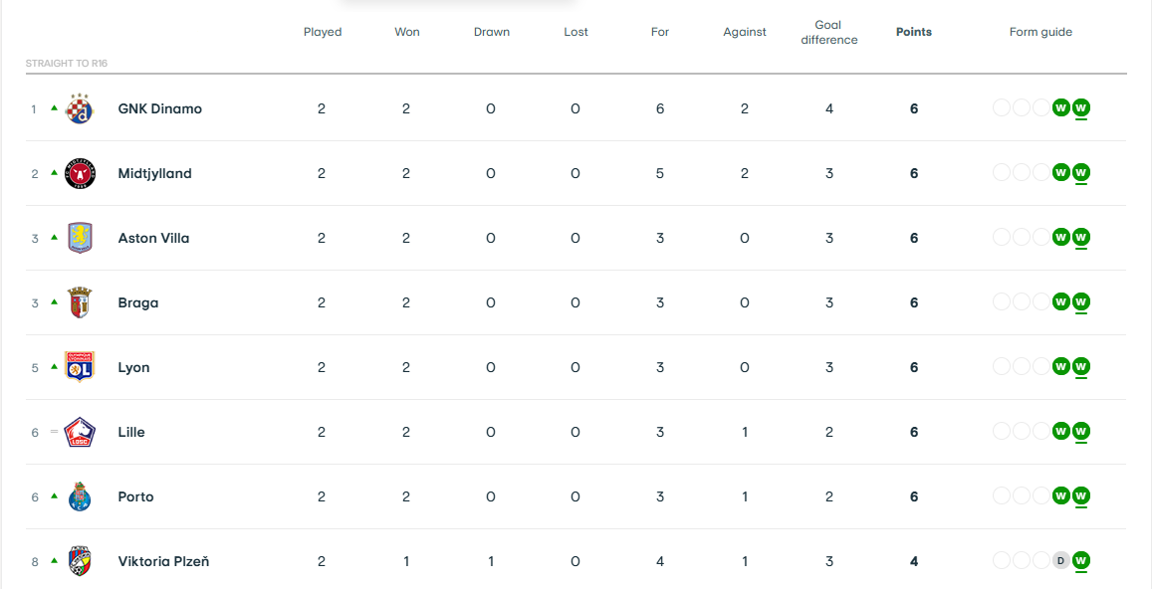Click the green up arrow beside Braga
Viewport: 1152px width, 589px height.
click(x=54, y=301)
